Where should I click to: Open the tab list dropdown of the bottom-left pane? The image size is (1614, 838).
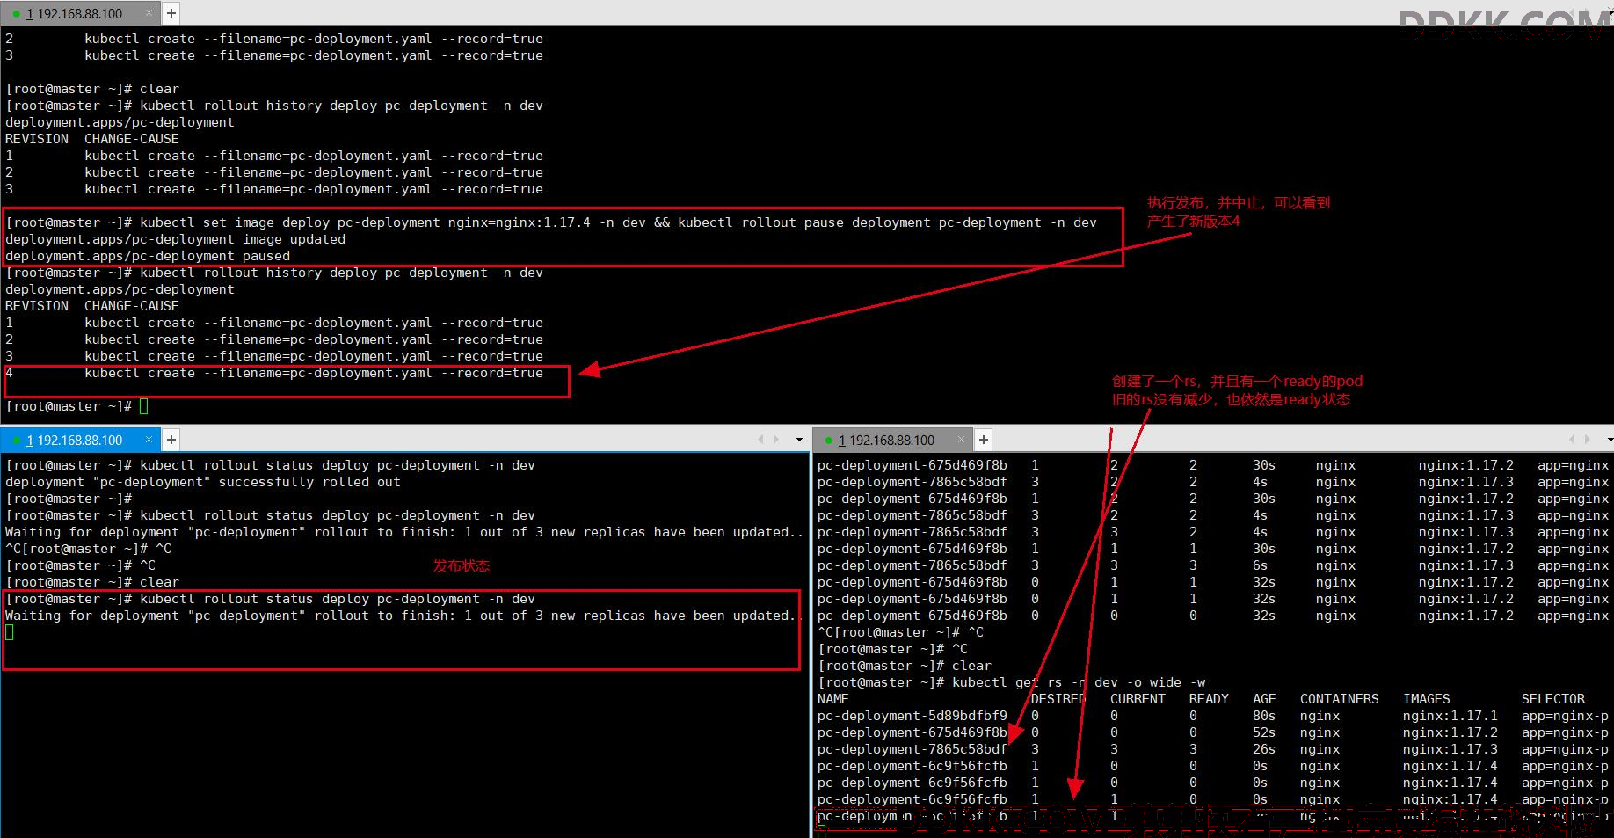click(x=799, y=440)
